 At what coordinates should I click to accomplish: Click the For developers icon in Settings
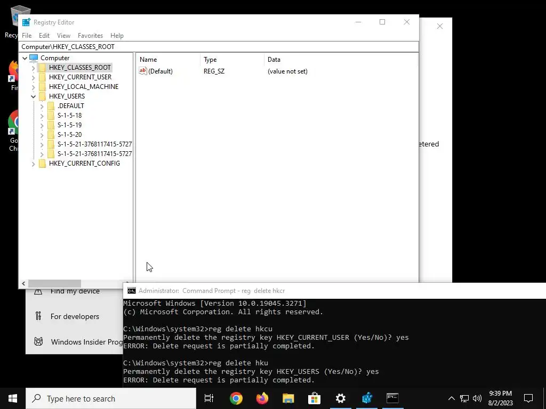coord(38,316)
